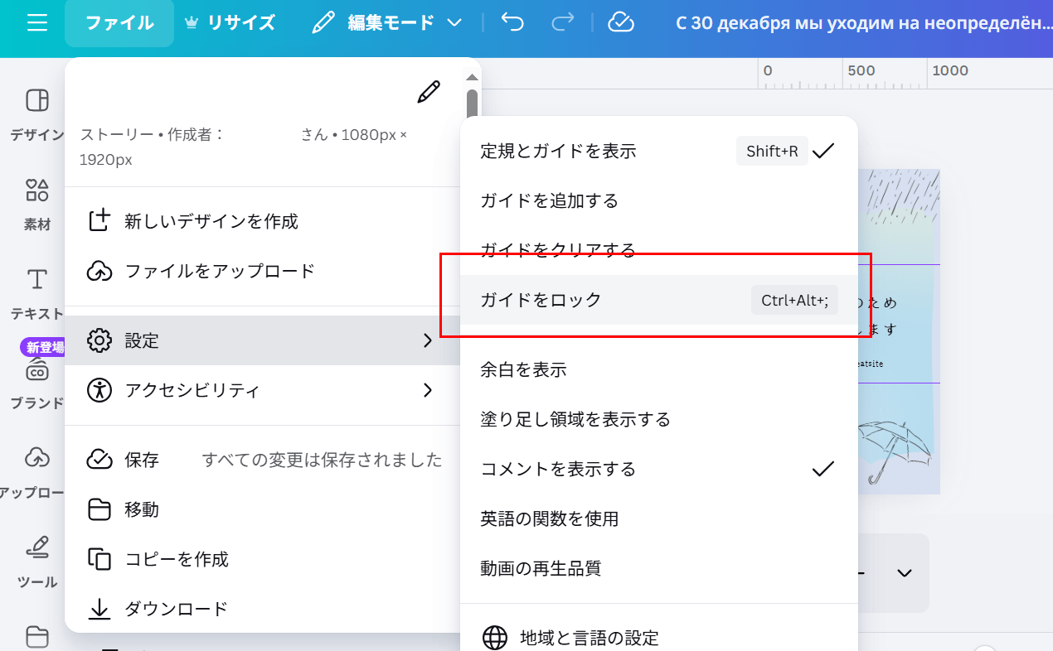Open the dropdown chevron below the canvas
1053x651 pixels.
905,573
